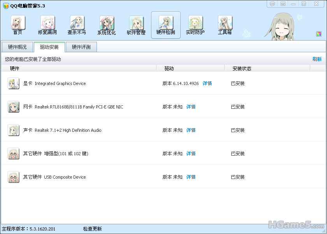
Task: Open the 软件管理 icon
Action: pyautogui.click(x=136, y=25)
